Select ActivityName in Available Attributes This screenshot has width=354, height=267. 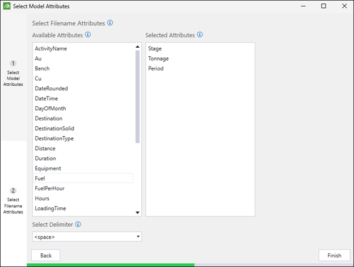pyautogui.click(x=83, y=49)
